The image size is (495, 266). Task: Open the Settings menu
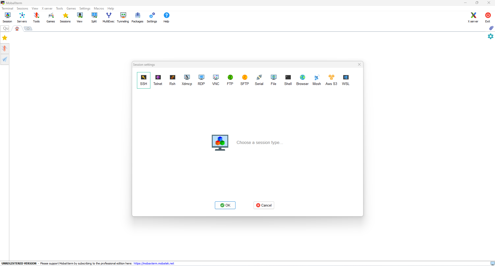pos(85,8)
